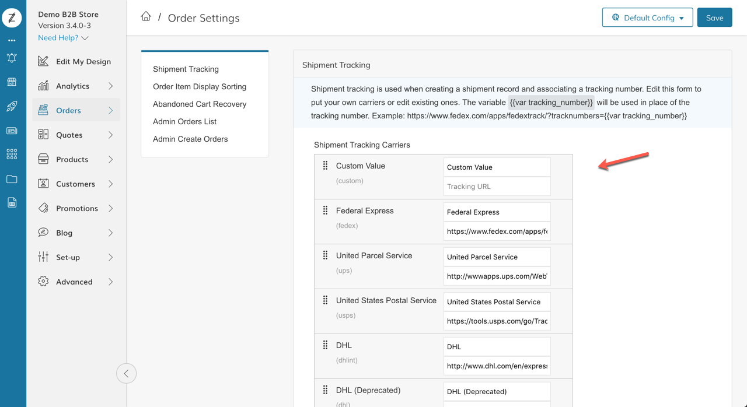Click the Z logo at top left
The width and height of the screenshot is (747, 407).
[12, 17]
